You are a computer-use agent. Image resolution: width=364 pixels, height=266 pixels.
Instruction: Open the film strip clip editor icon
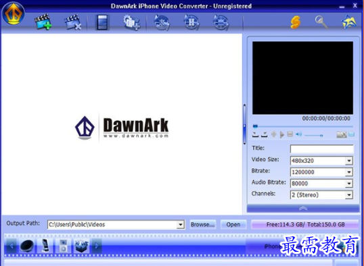tap(102, 22)
